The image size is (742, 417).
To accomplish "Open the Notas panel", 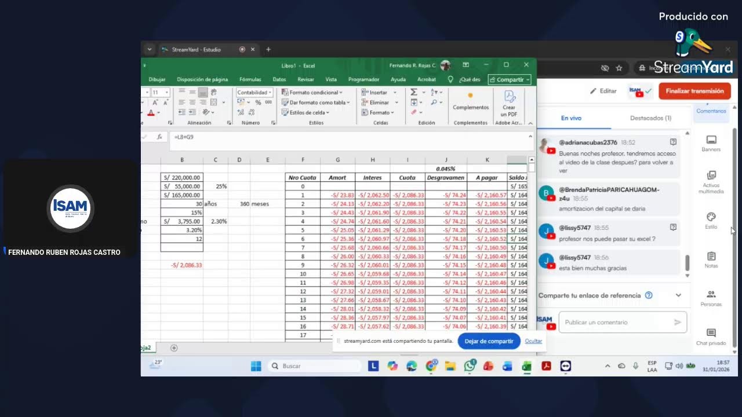I will [711, 259].
